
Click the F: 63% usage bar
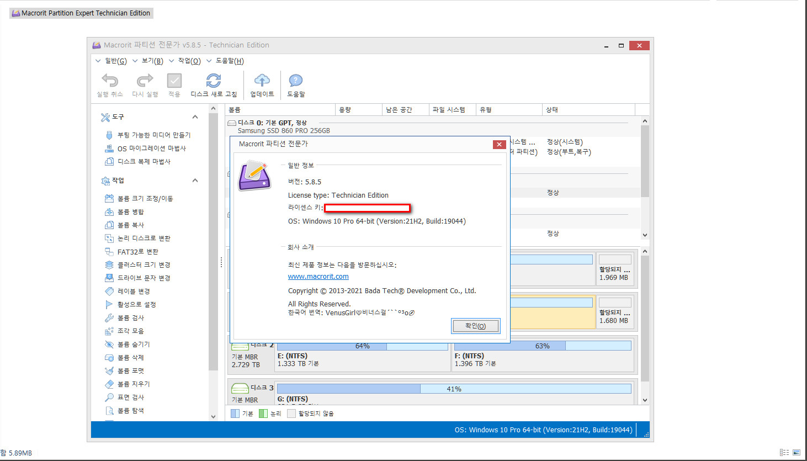pos(543,346)
